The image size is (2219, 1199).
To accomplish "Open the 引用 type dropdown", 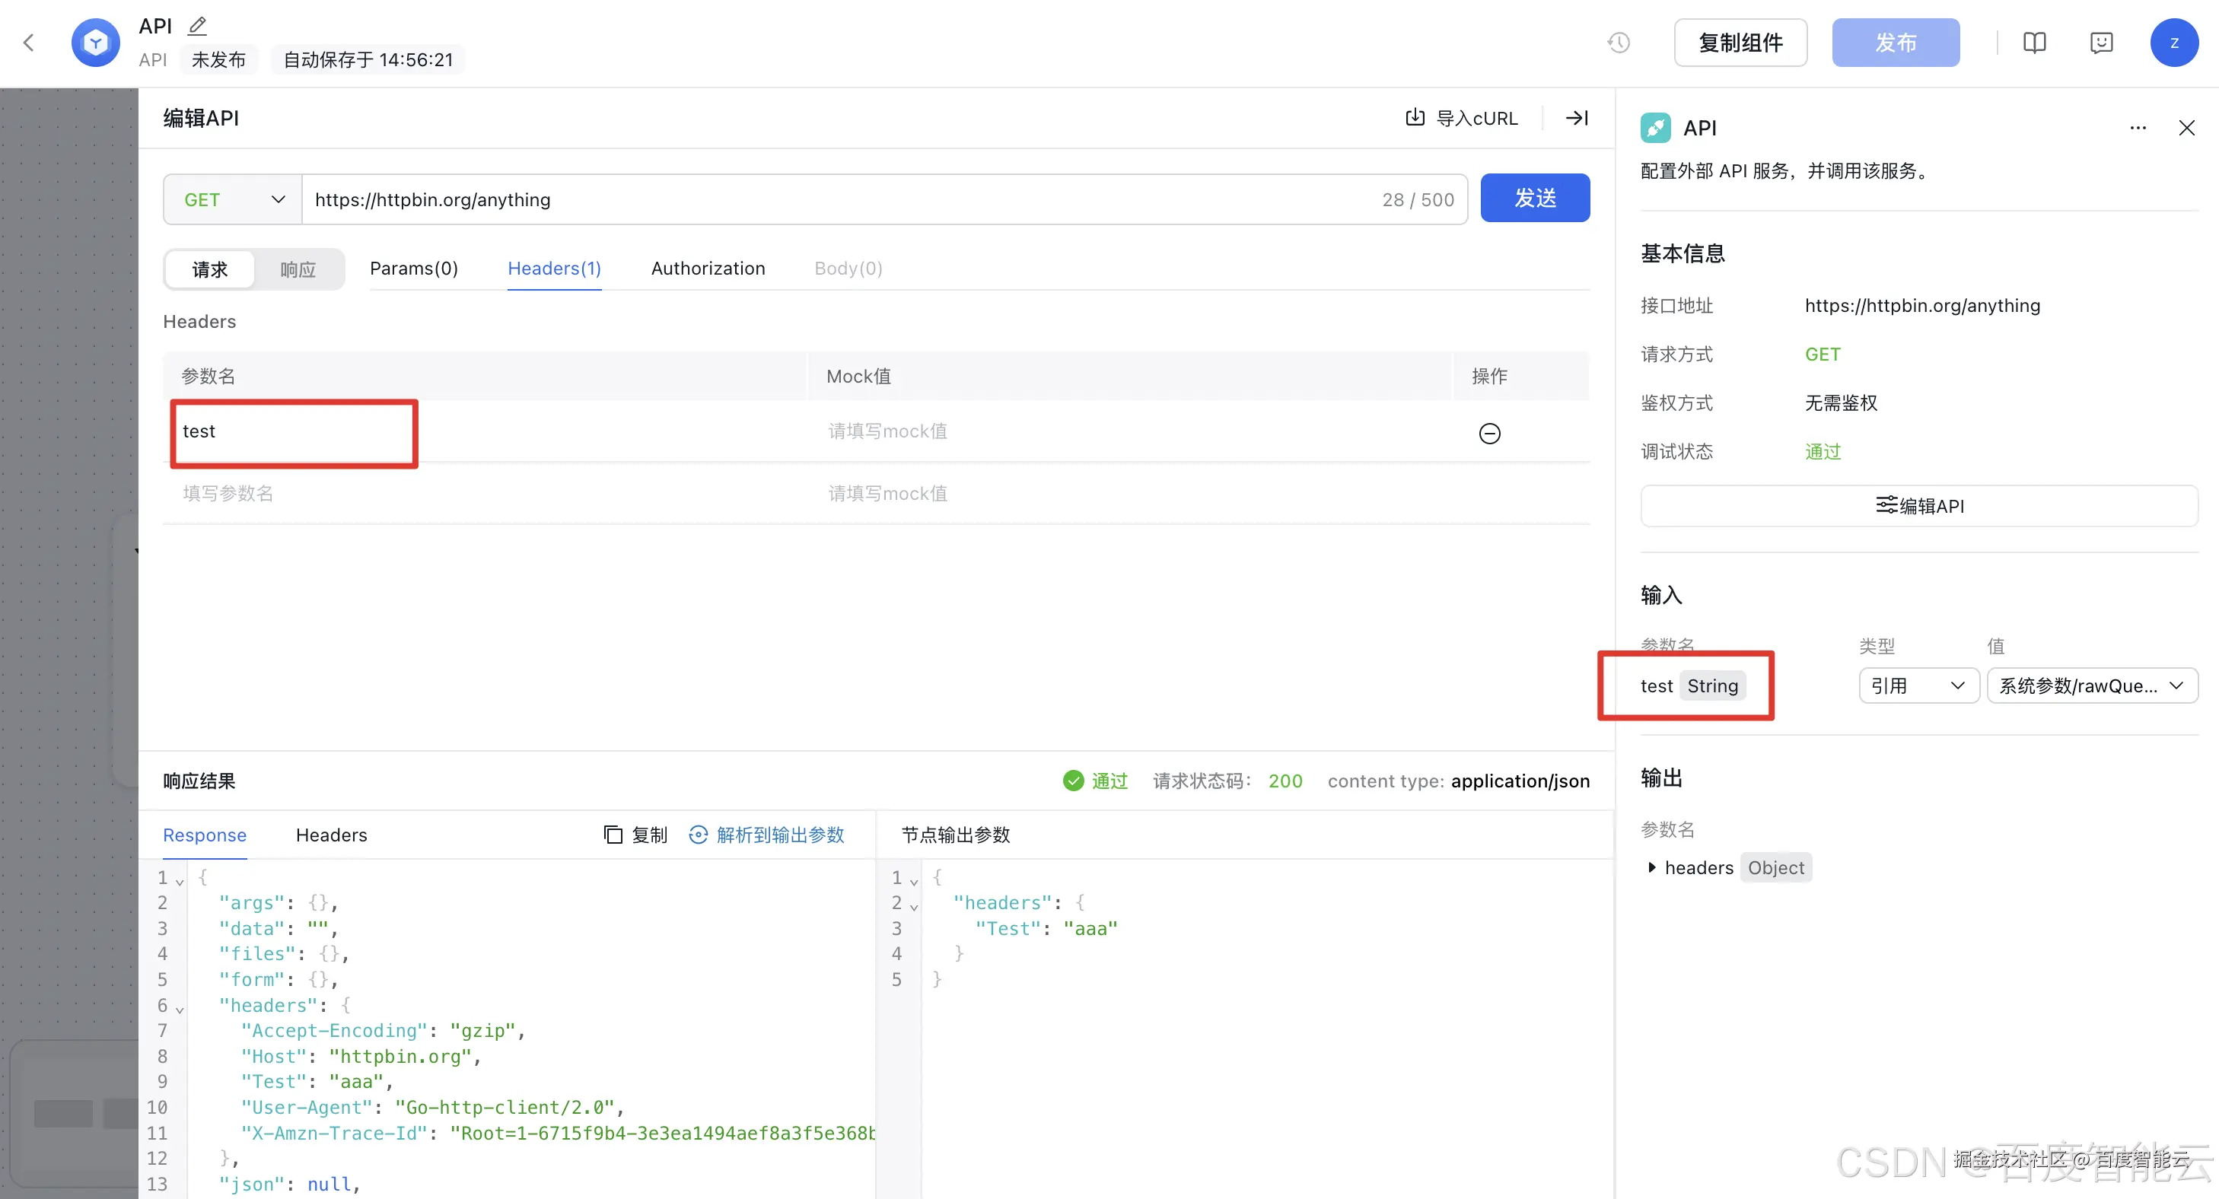I will coord(1918,685).
